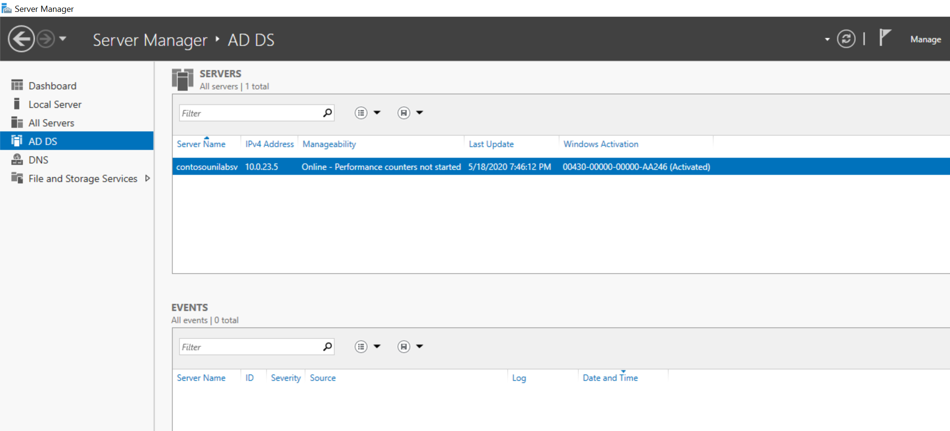Click the Servers tile icon
This screenshot has width=950, height=431.
(x=183, y=79)
